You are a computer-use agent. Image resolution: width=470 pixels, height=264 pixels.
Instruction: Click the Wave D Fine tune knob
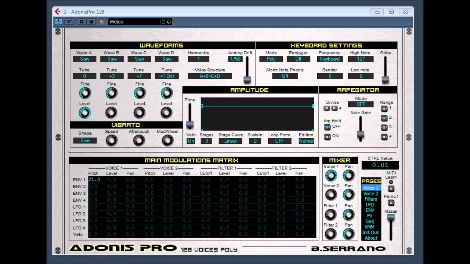[x=167, y=93]
